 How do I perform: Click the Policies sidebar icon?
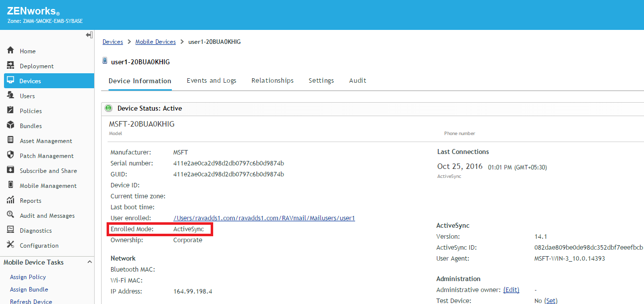pos(10,111)
